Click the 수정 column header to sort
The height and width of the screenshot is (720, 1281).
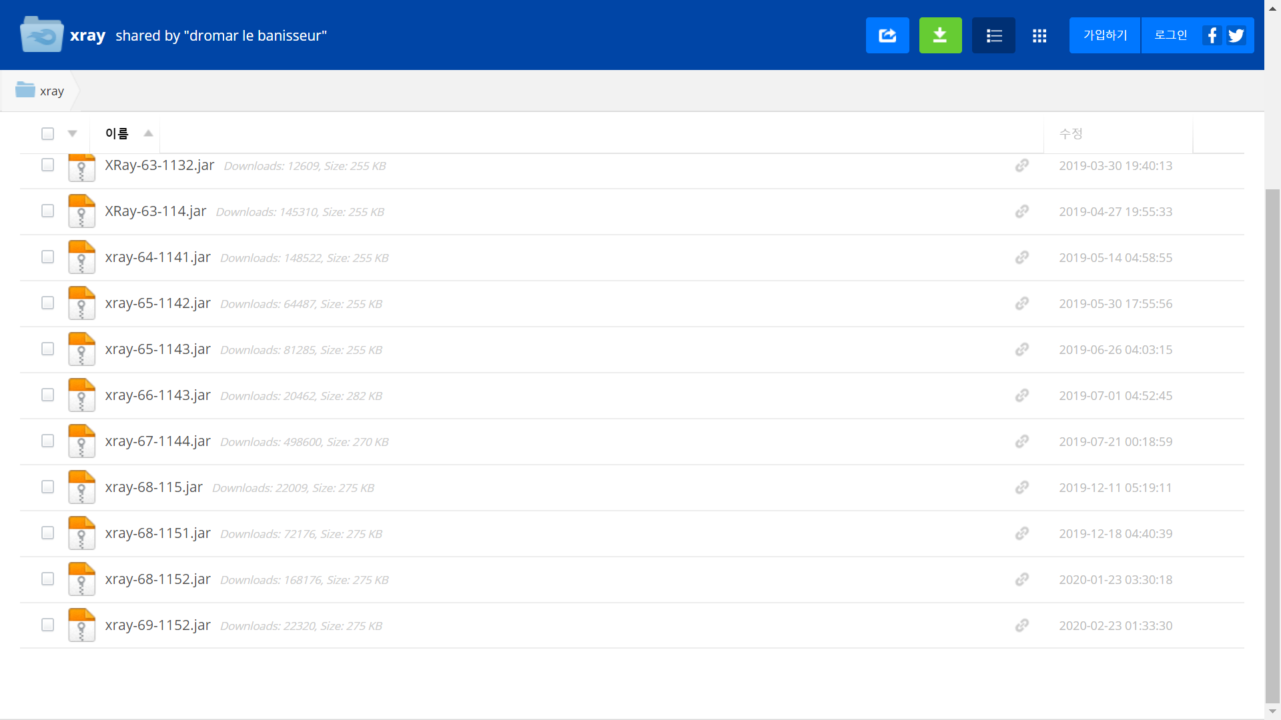click(x=1071, y=133)
